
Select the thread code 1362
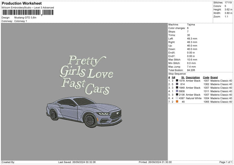click(x=206, y=84)
